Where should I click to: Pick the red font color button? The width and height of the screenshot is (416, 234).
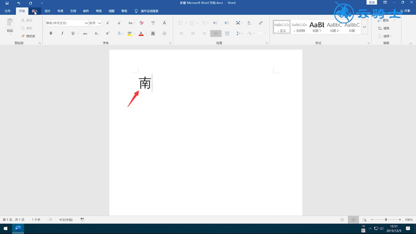[141, 33]
